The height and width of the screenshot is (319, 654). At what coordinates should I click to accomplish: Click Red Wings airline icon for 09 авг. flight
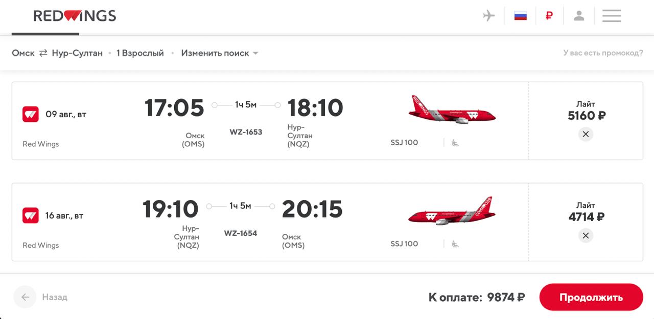(x=31, y=114)
